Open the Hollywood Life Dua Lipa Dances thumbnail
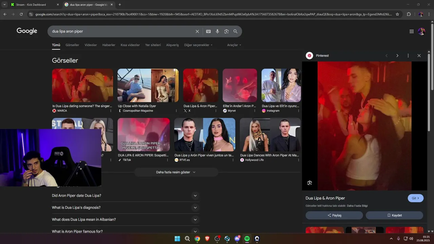This screenshot has width=434, height=244. coord(270,135)
